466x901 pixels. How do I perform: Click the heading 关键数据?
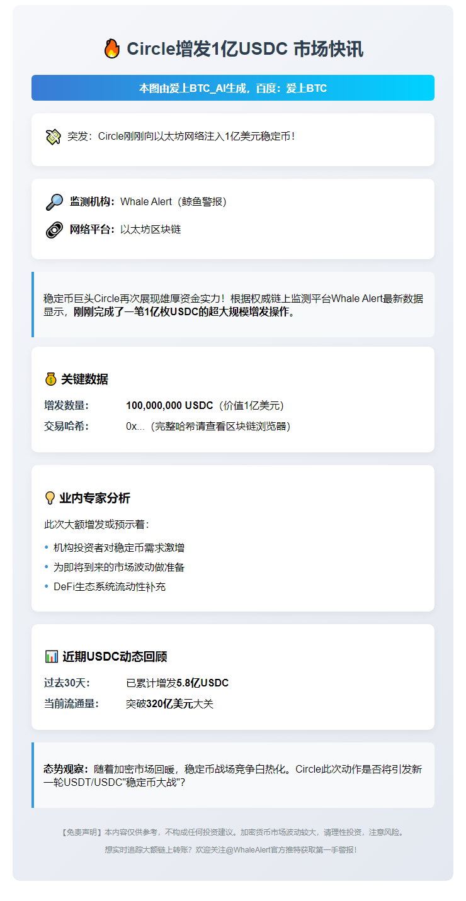click(84, 379)
